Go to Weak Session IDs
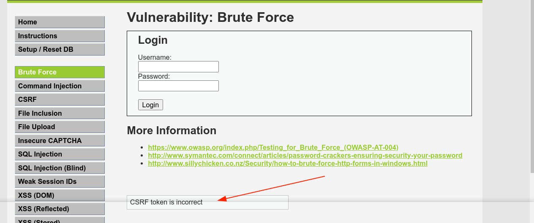This screenshot has width=534, height=223. pos(59,182)
